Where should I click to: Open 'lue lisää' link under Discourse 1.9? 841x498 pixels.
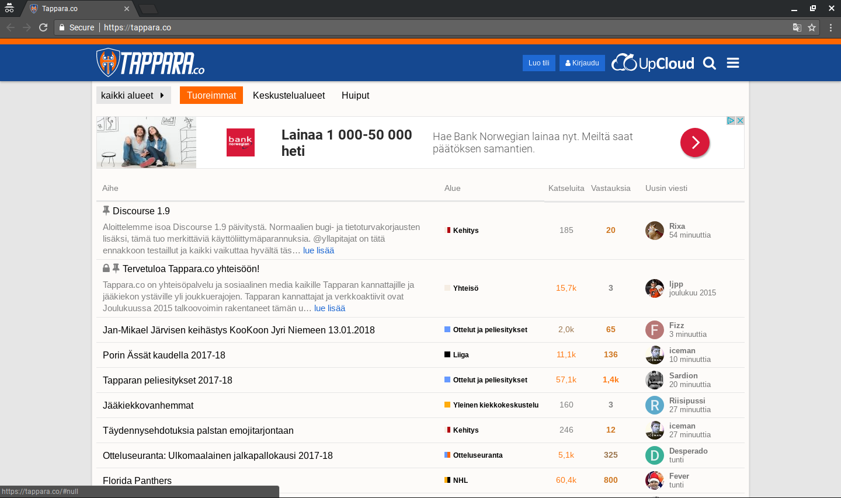coord(318,250)
